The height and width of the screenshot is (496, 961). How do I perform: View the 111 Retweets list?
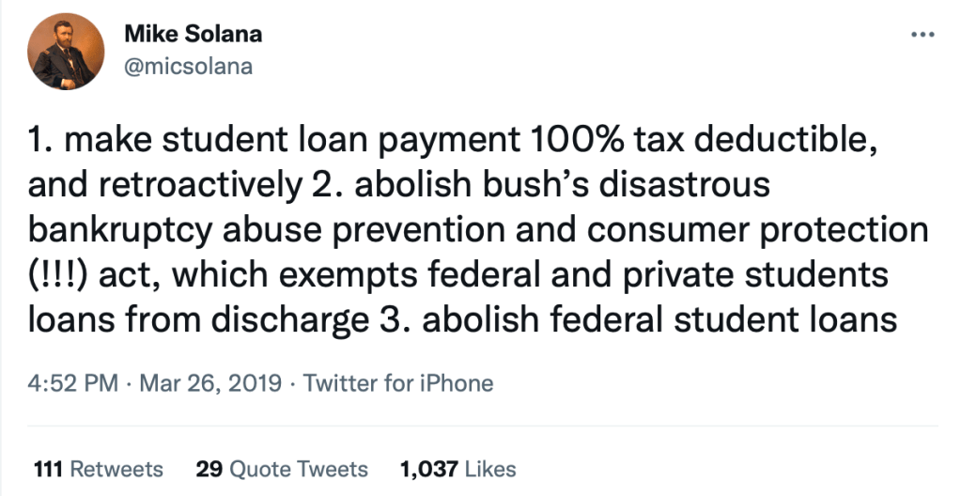[x=98, y=469]
